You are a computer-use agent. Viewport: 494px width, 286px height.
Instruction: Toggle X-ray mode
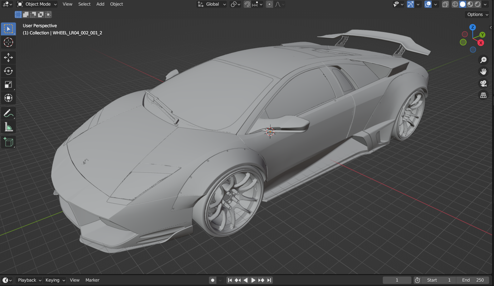click(x=445, y=4)
